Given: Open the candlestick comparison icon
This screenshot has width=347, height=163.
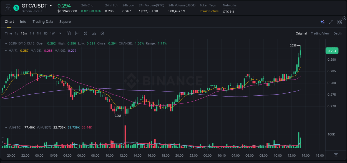Looking at the screenshot, I should click(x=85, y=33).
